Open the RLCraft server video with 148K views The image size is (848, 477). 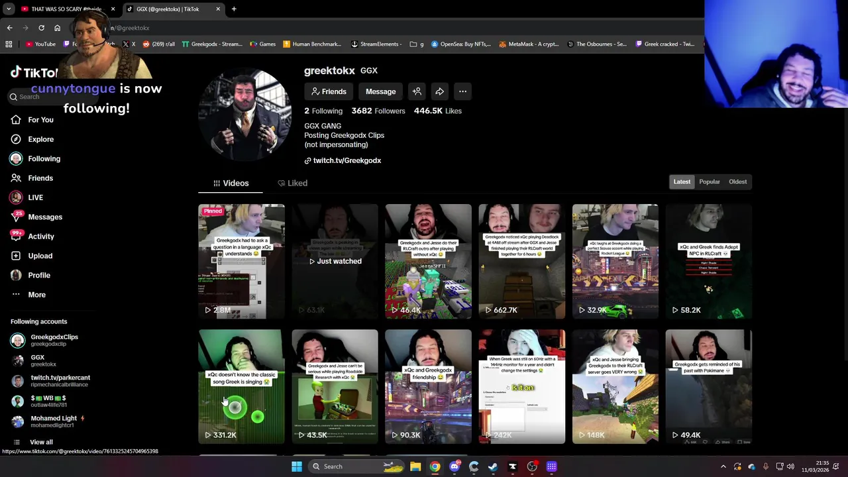coord(615,386)
